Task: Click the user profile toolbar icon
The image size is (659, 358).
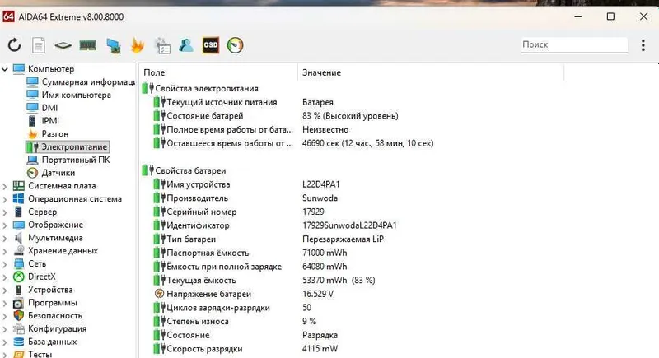Action: [186, 45]
